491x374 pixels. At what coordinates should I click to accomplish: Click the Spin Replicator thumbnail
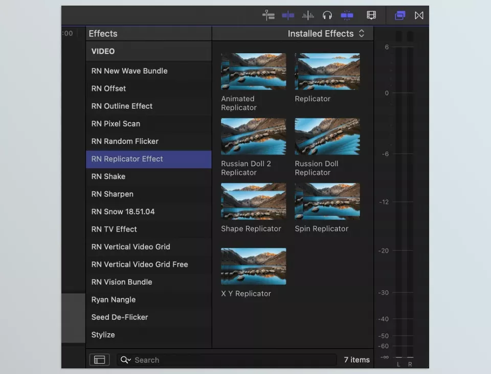(x=327, y=201)
